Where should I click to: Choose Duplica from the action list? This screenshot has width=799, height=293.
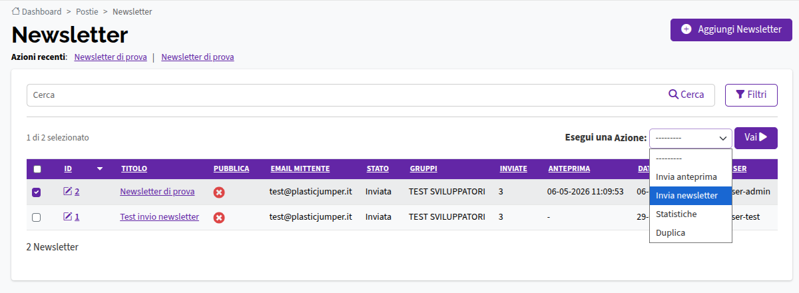coord(690,233)
